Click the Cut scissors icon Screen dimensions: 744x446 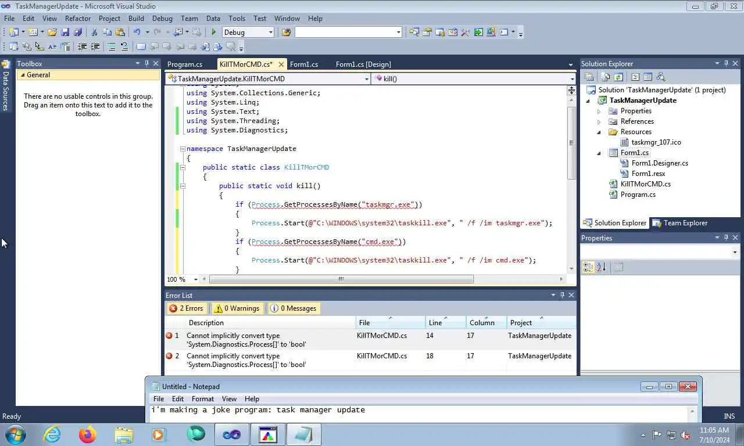(x=94, y=33)
